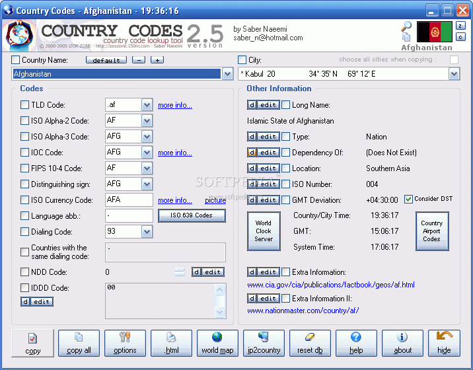
Task: Click the globe logo in header
Action: tap(19, 35)
